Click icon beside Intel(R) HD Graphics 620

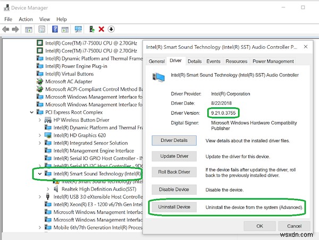[x=48, y=135]
